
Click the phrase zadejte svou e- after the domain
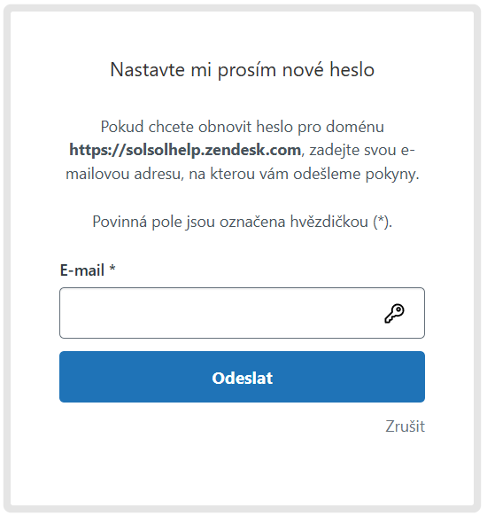362,151
